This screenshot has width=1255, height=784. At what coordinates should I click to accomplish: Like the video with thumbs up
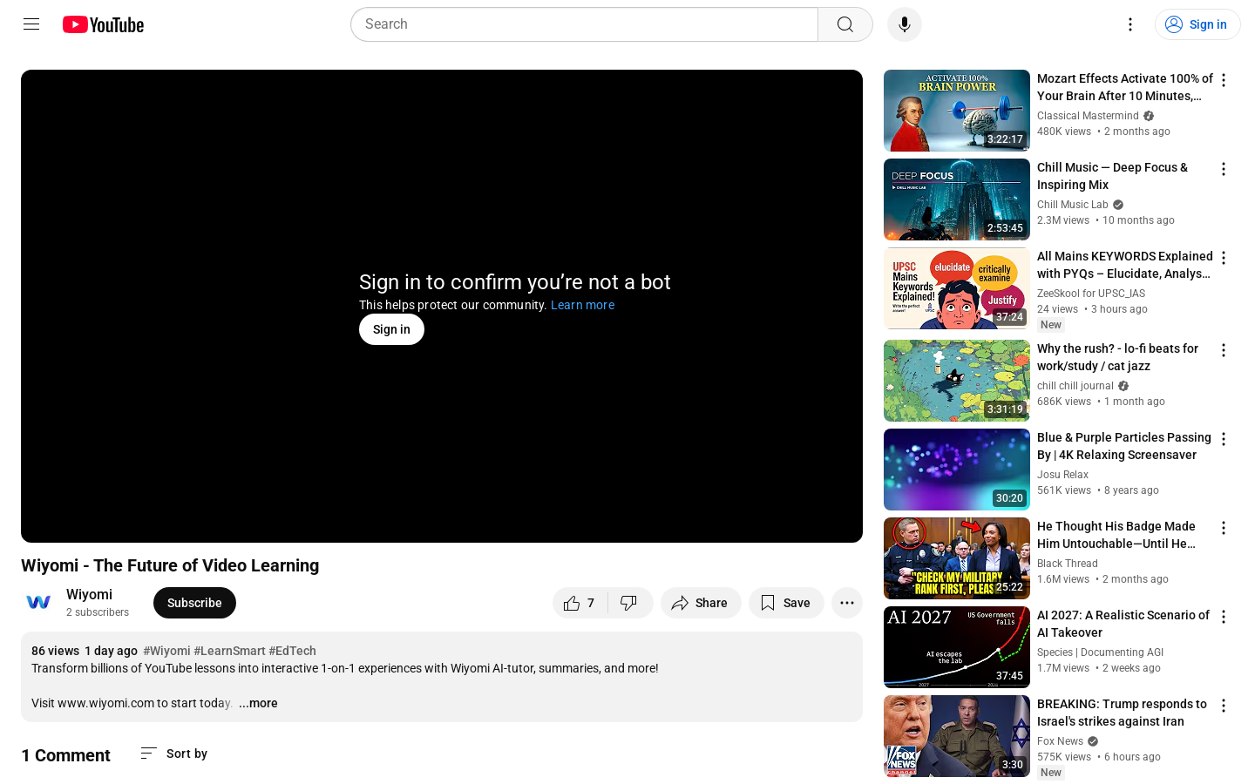click(580, 603)
